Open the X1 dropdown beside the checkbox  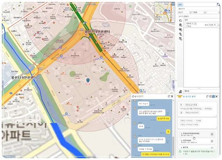tap(196, 23)
